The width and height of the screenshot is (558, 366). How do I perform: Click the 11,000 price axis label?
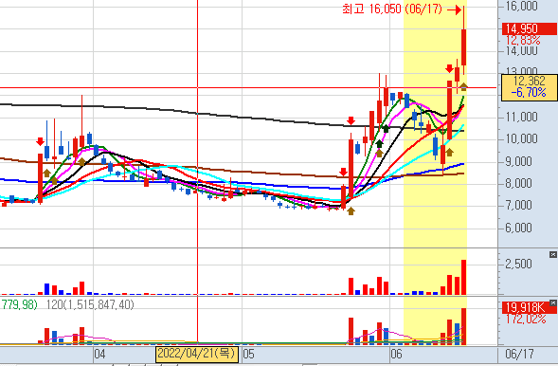coord(522,117)
